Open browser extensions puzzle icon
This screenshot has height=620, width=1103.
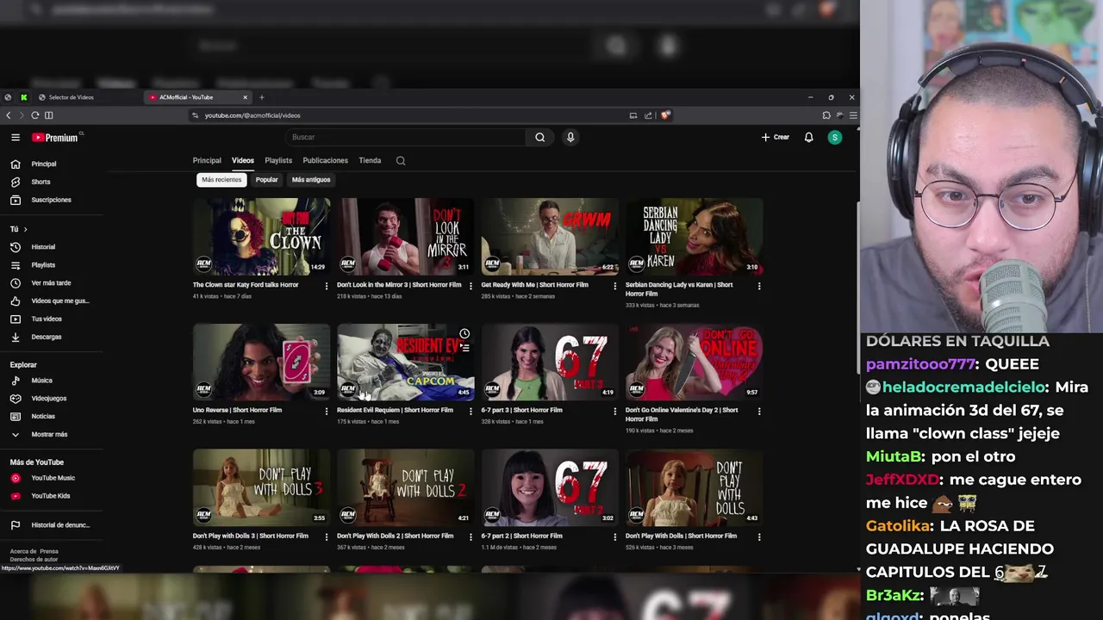point(826,115)
